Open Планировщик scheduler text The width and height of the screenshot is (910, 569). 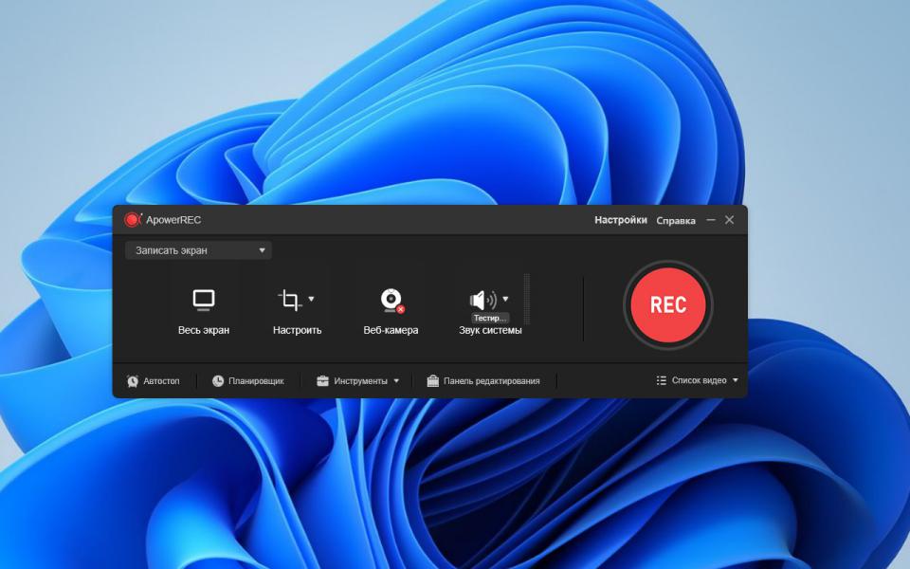click(x=256, y=381)
